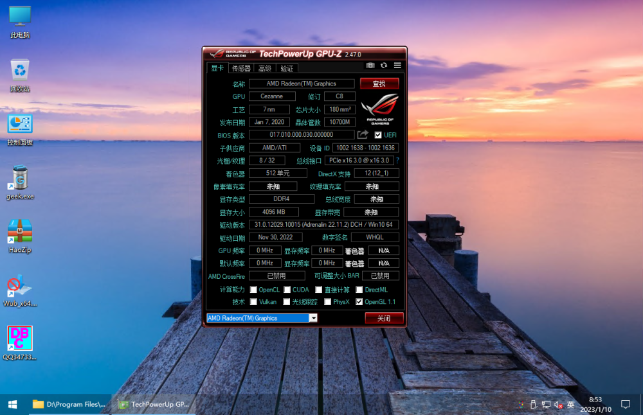The image size is (643, 415).
Task: Click the Jan 7, 2020 release date
Action: (x=269, y=121)
